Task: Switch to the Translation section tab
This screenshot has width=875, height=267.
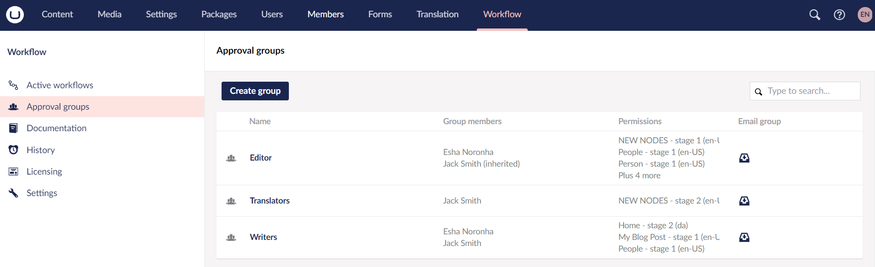Action: pos(437,14)
